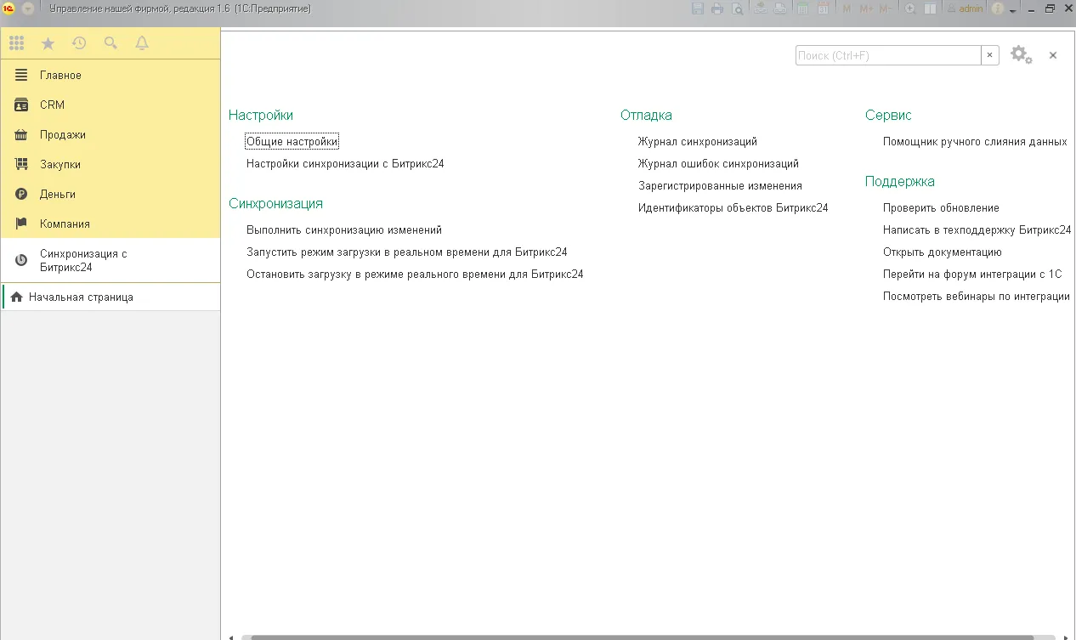Open Favorites via the star icon

48,43
